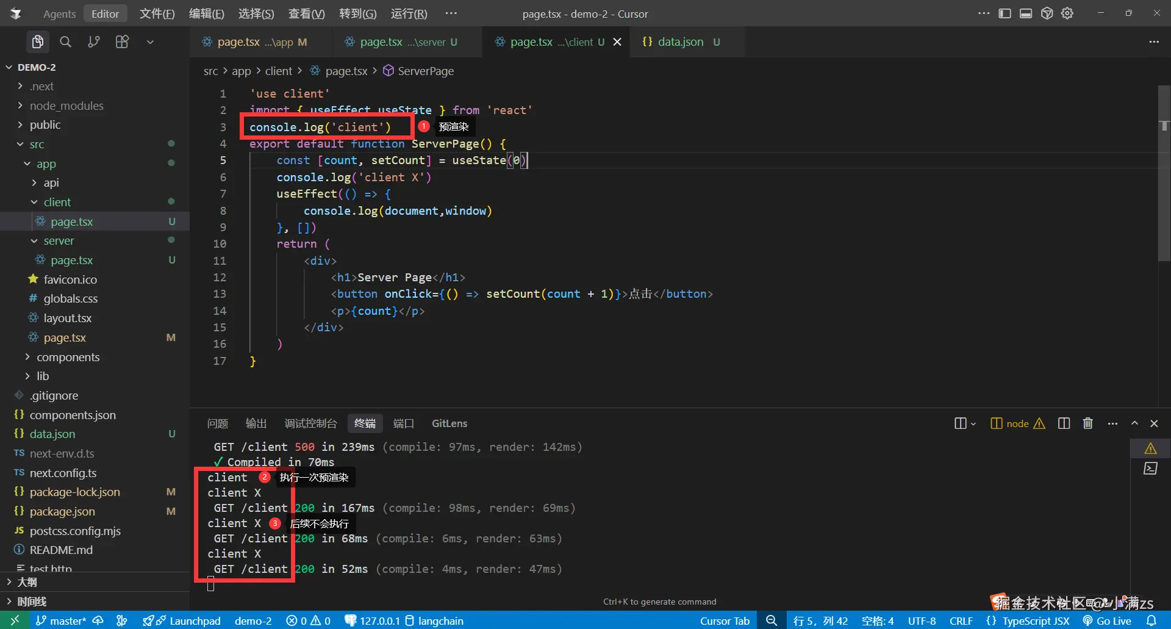Screen dimensions: 1171x629
Task: Open the Search view icon in sidebar
Action: pyautogui.click(x=65, y=41)
